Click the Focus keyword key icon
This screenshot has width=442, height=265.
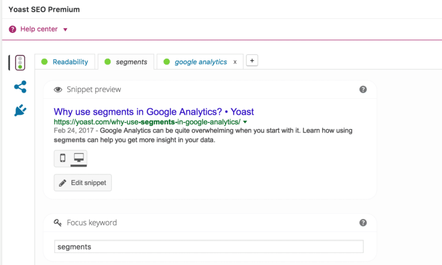tap(58, 223)
